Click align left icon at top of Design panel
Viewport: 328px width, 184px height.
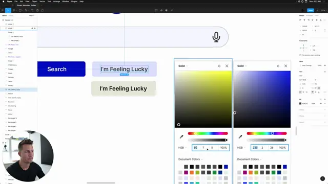click(x=300, y=20)
